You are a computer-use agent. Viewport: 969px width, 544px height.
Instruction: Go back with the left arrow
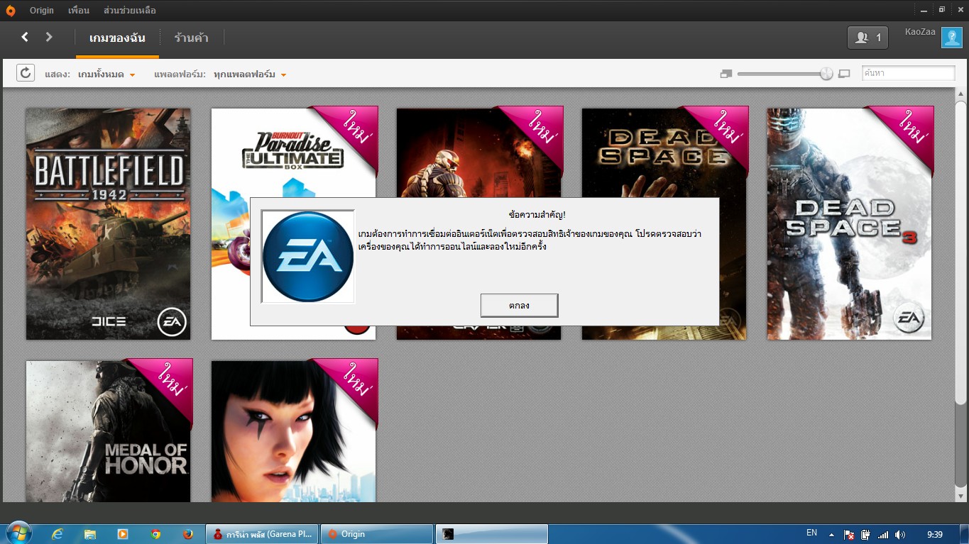(25, 37)
